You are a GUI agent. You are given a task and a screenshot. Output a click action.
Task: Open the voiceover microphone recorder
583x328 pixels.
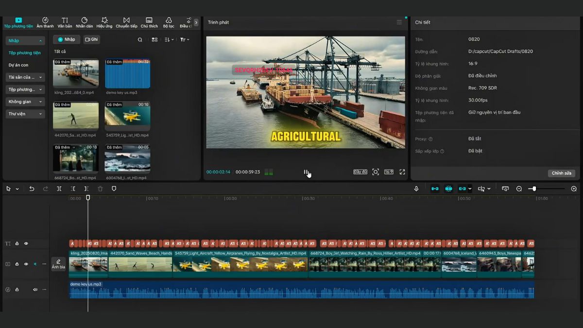pos(416,189)
